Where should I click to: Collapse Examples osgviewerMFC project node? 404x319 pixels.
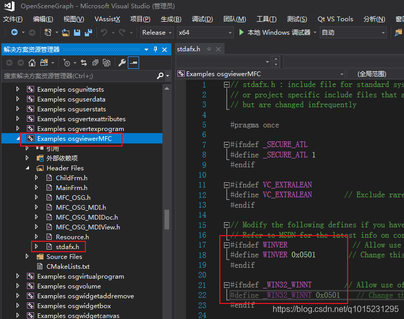18,138
